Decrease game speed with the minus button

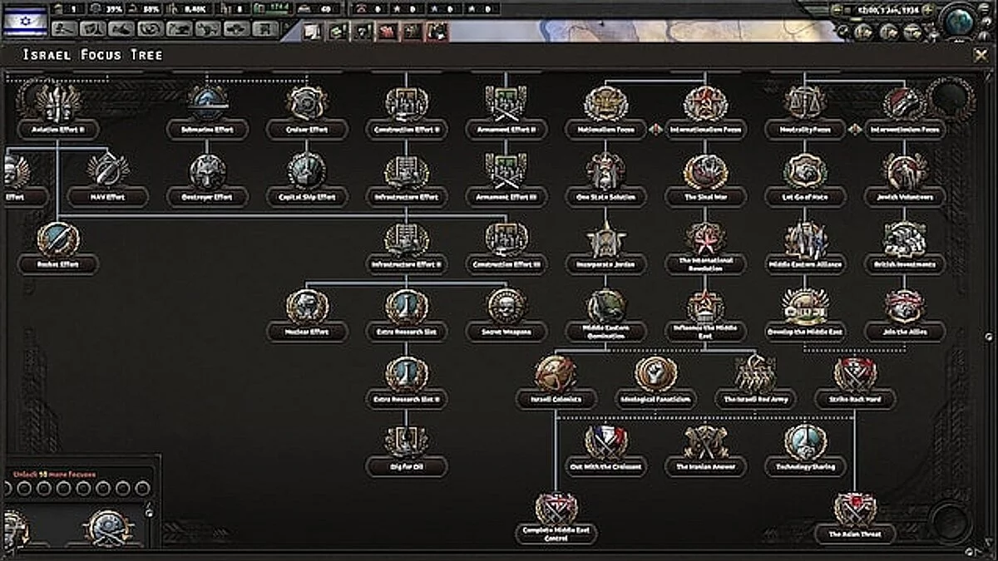(837, 9)
